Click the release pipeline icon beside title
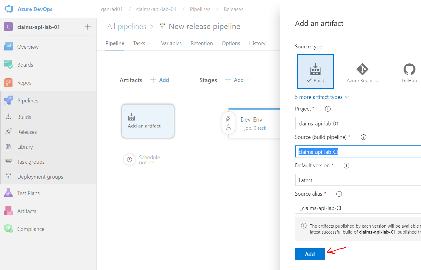 pos(162,26)
